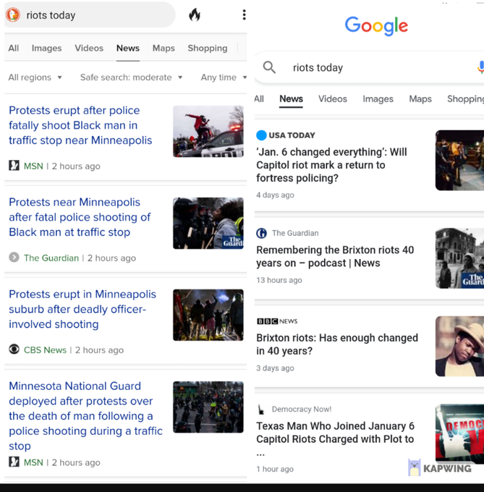Screen dimensions: 484x492
Task: Click thumbnail of woman facing riot police
Action: click(208, 223)
